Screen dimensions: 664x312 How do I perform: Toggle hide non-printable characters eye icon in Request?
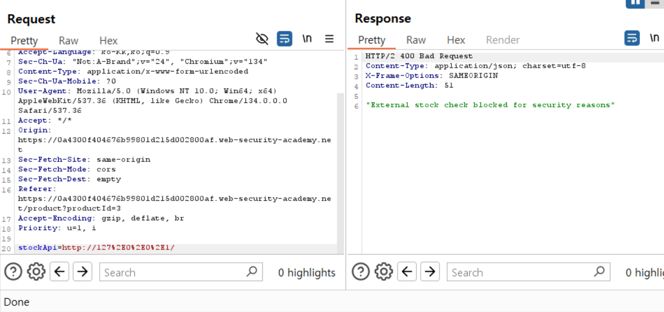262,39
